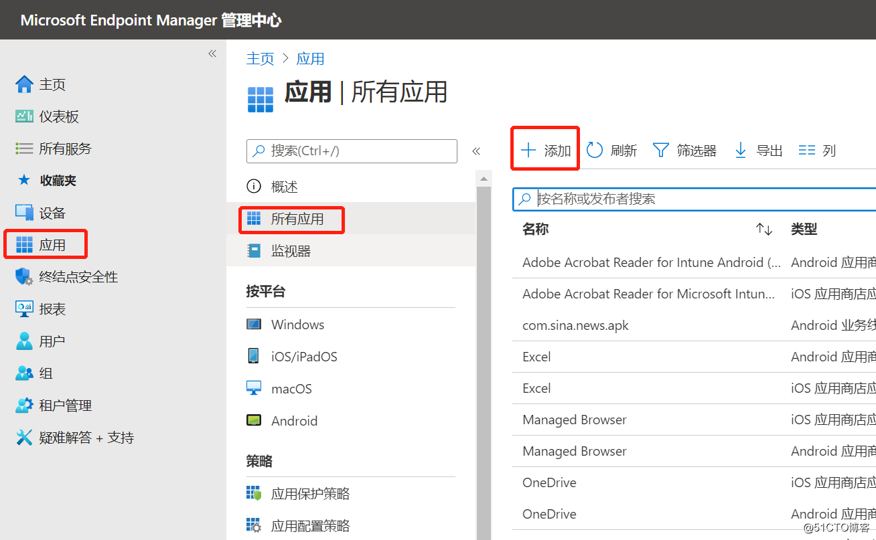
Task: Open the 租户管理 tenant admin icon
Action: tap(24, 405)
